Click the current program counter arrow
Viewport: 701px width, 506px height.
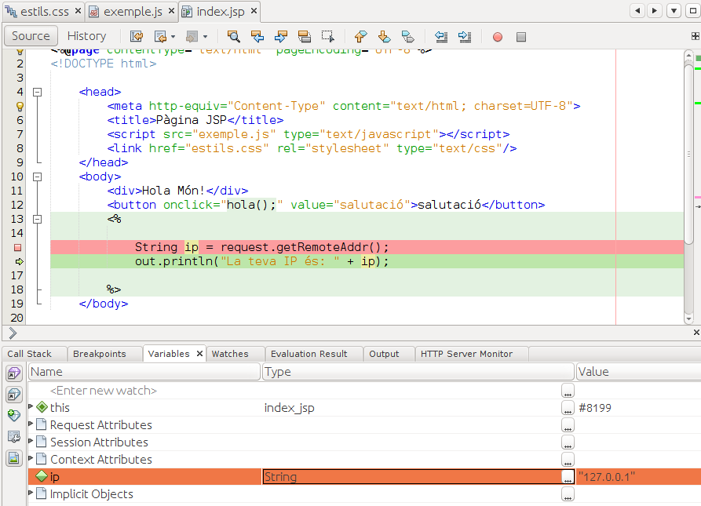click(x=19, y=262)
